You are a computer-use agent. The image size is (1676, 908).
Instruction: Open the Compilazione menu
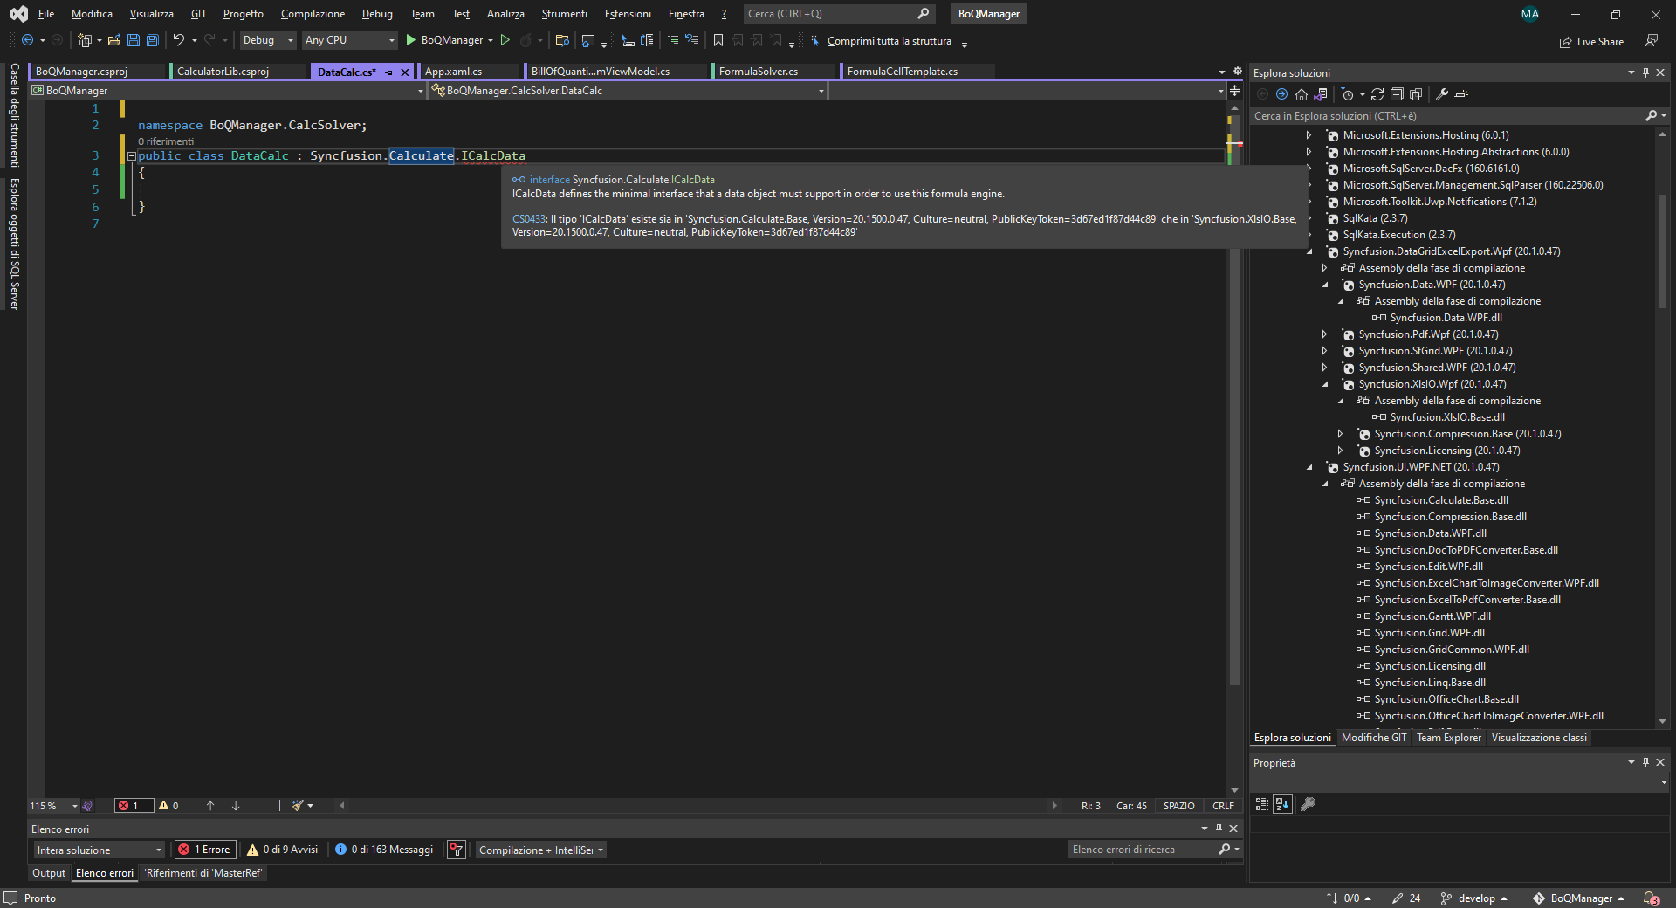click(313, 14)
